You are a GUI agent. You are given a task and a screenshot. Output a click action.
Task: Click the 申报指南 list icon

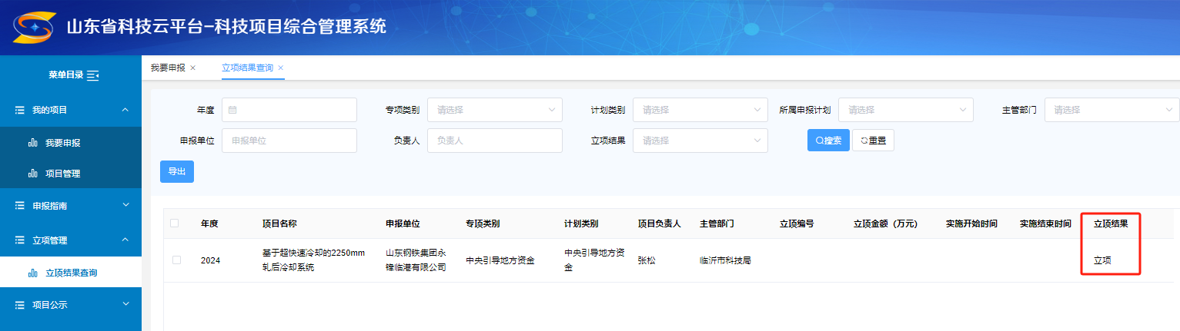point(20,206)
